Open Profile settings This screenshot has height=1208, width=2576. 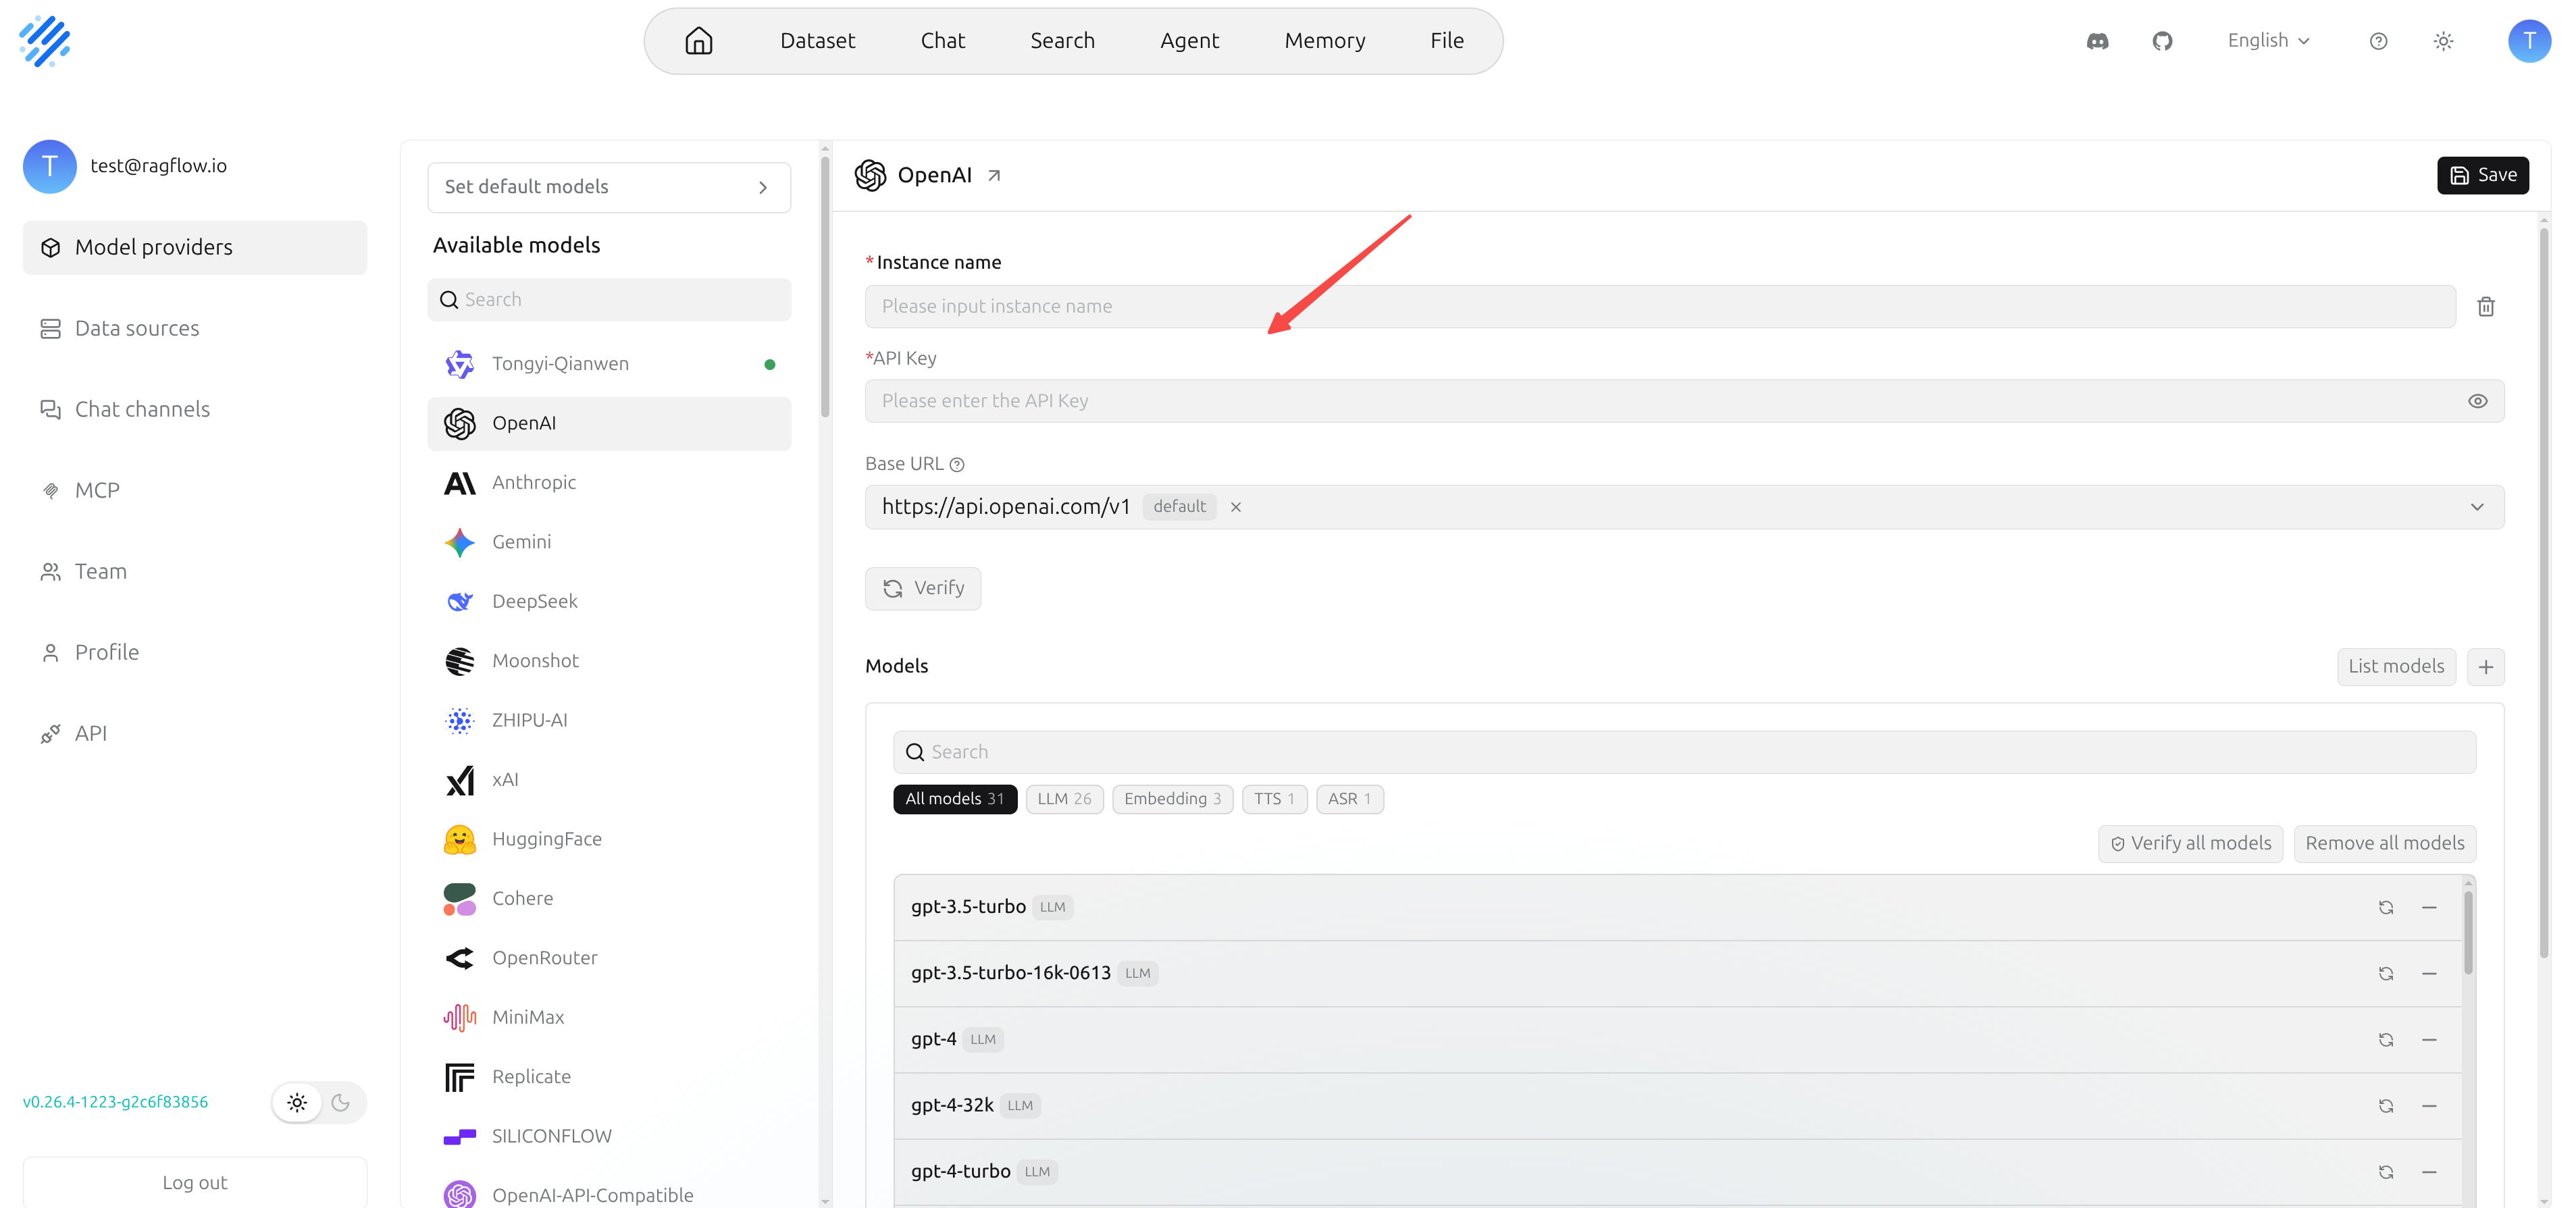click(195, 653)
